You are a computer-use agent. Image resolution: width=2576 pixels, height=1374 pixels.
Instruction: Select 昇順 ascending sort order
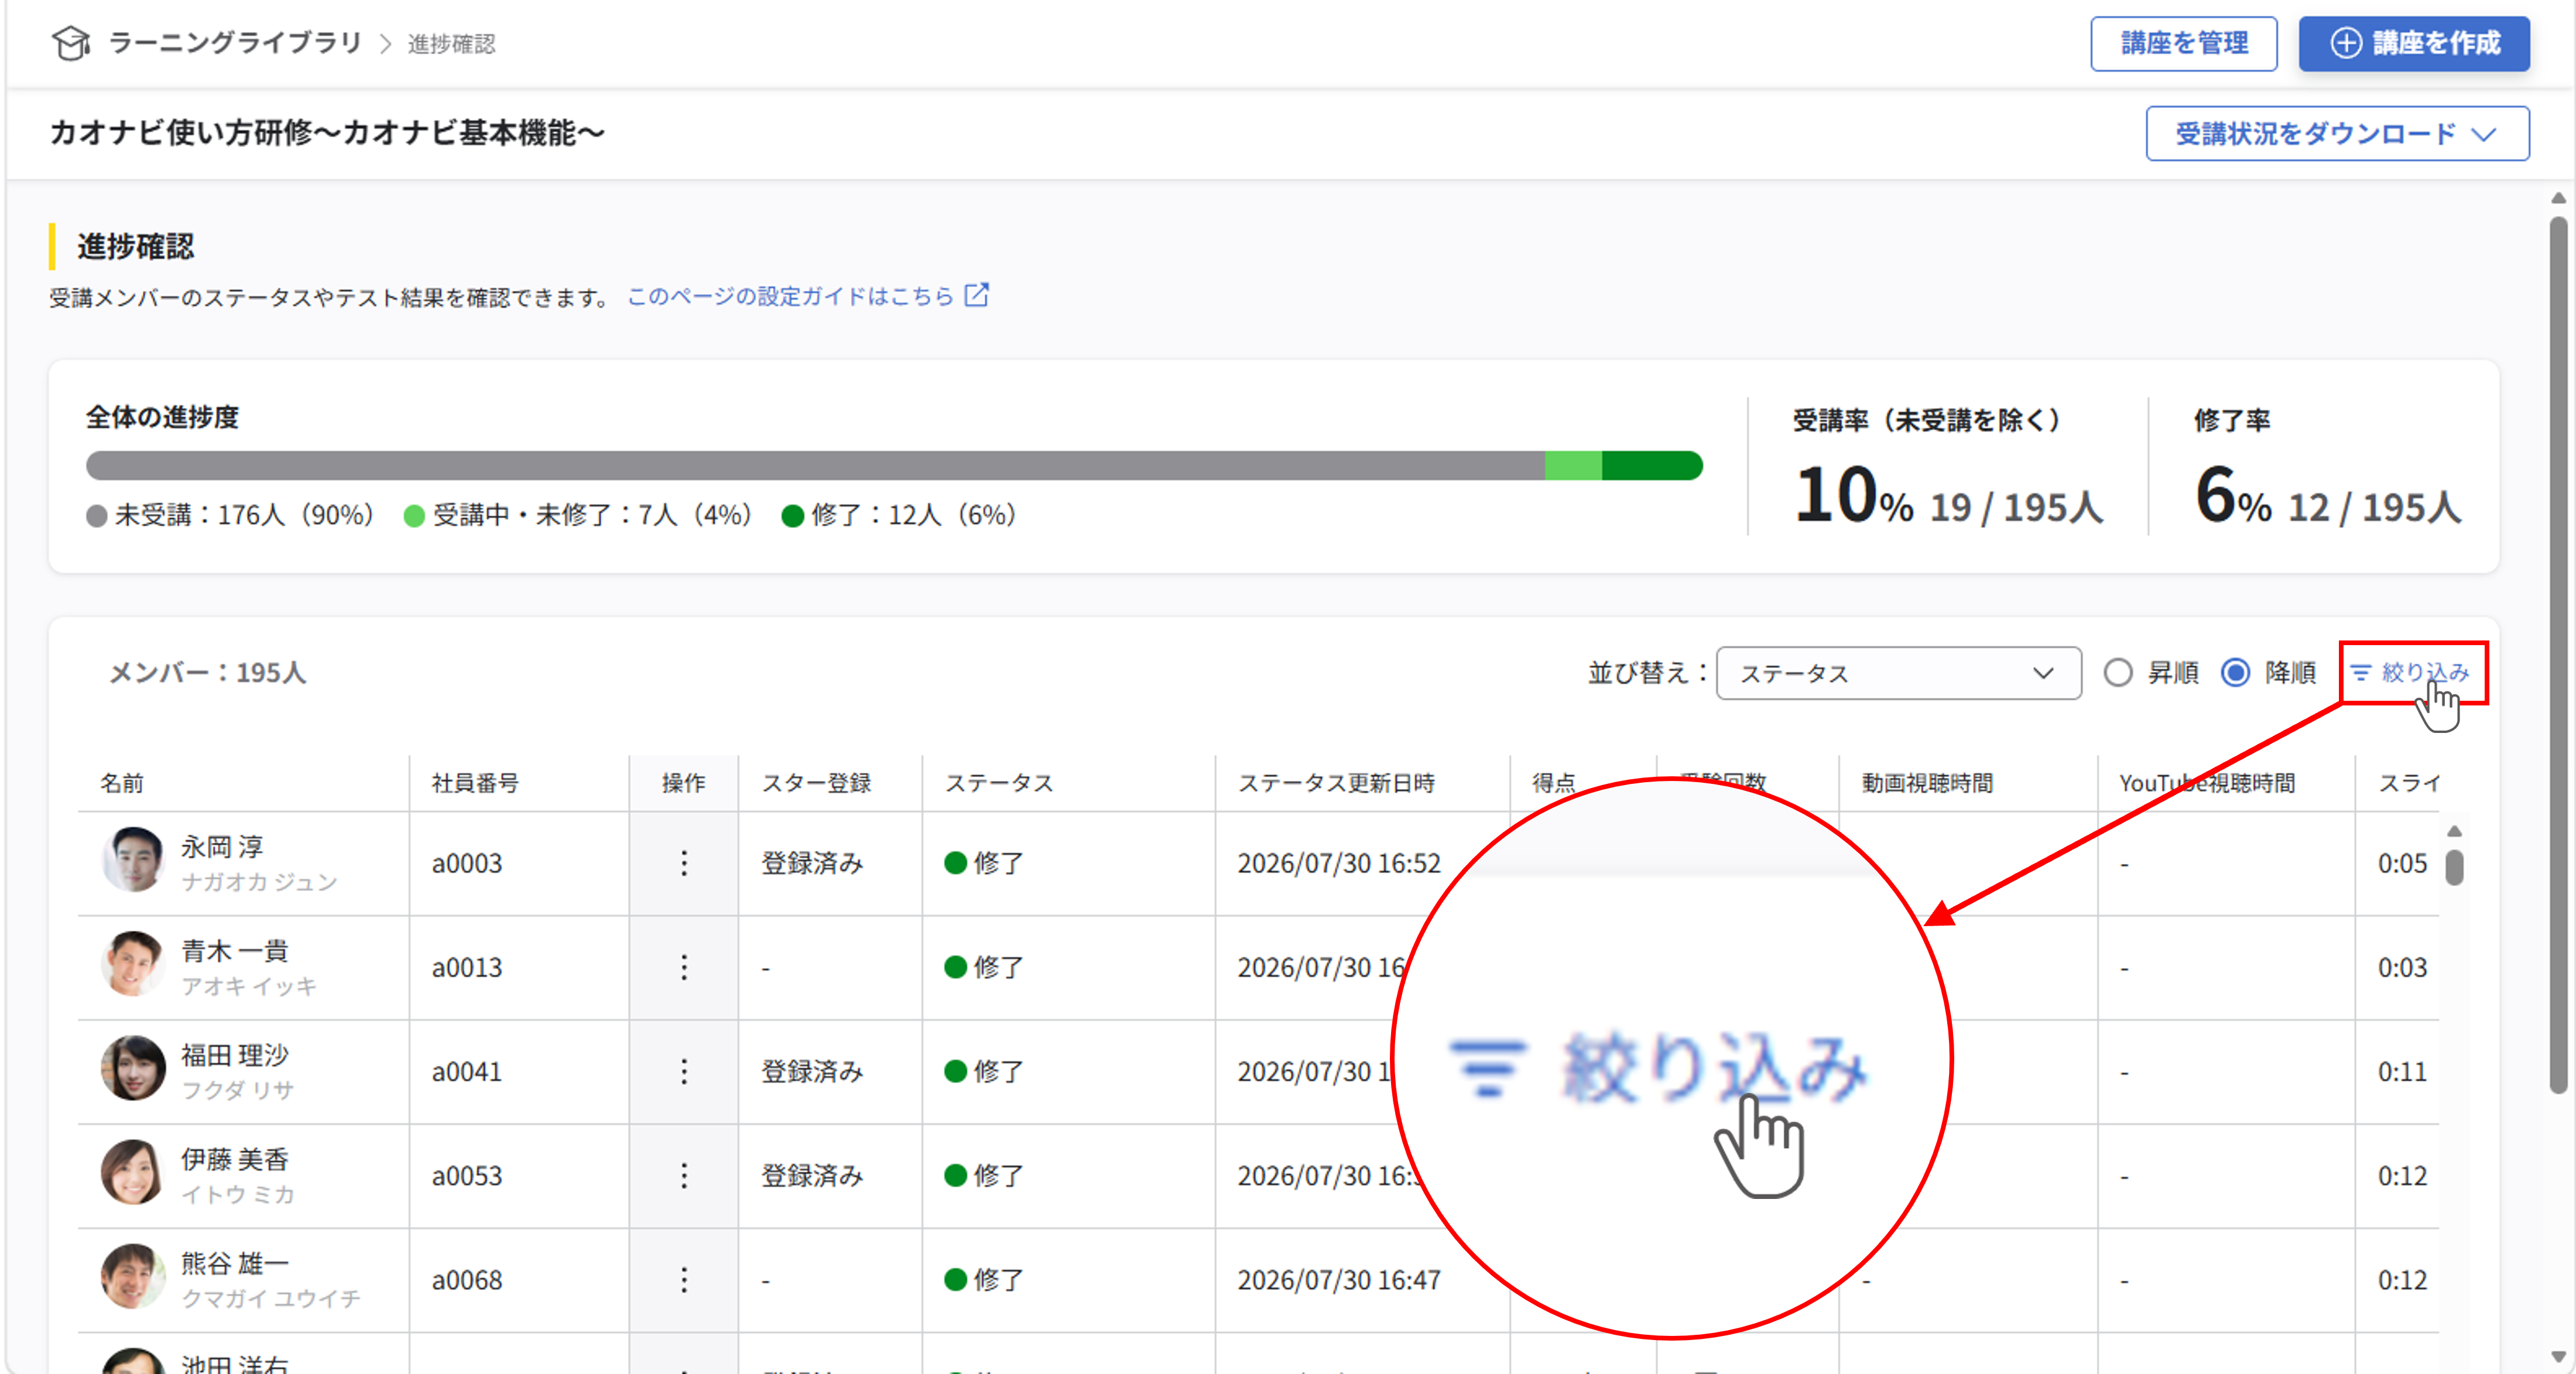click(2118, 672)
